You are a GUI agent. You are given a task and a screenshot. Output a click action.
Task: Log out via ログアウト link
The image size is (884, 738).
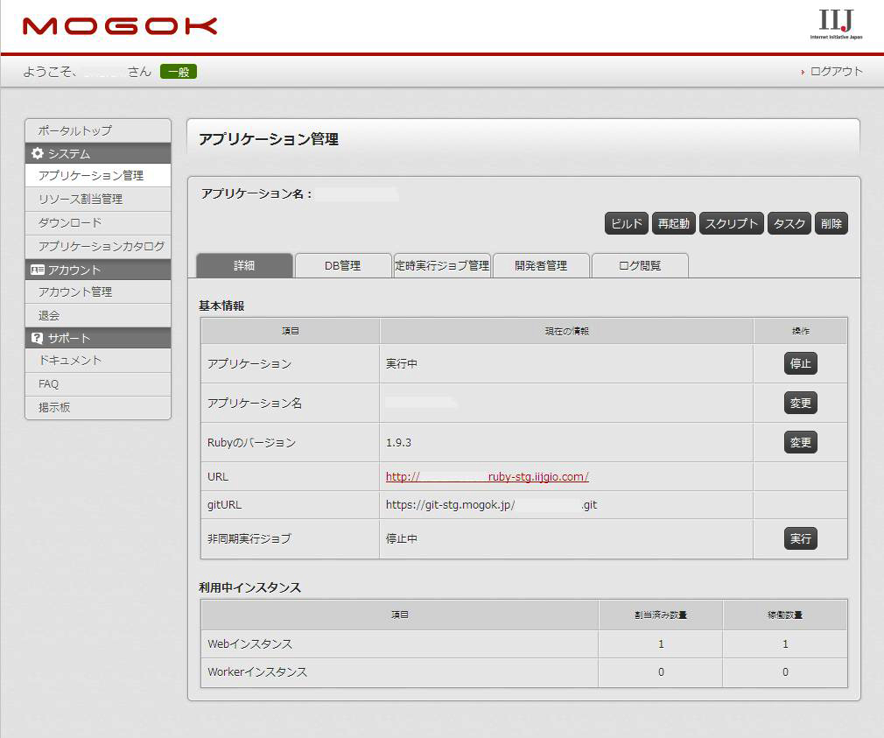click(836, 72)
